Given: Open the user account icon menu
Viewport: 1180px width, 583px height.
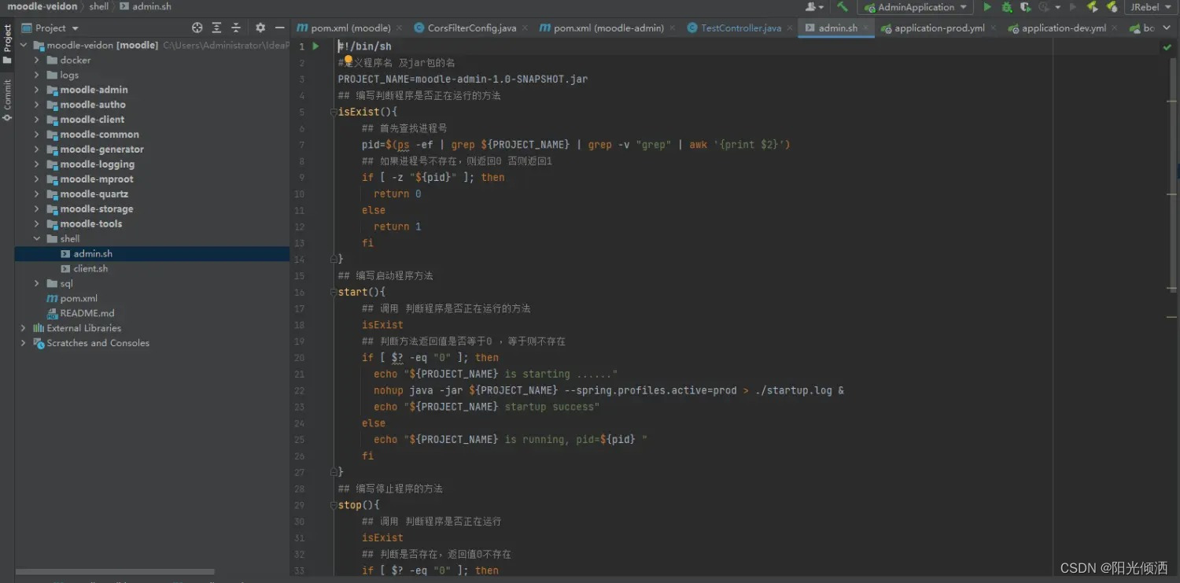Looking at the screenshot, I should point(813,7).
